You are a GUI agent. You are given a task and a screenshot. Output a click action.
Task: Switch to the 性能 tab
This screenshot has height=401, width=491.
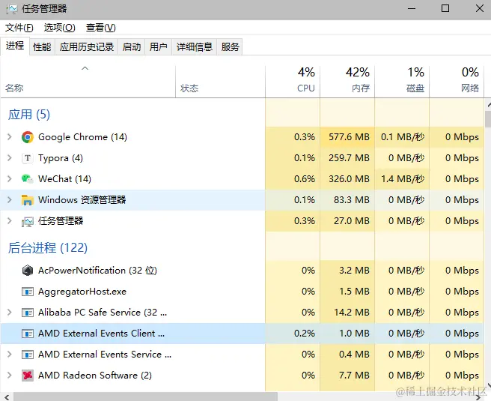point(42,47)
